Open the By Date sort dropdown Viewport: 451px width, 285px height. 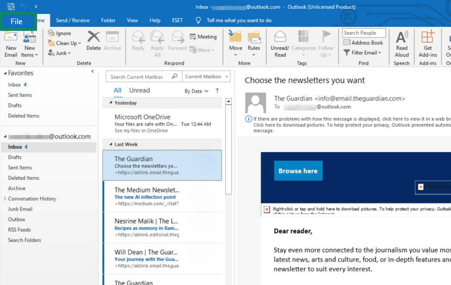point(196,91)
